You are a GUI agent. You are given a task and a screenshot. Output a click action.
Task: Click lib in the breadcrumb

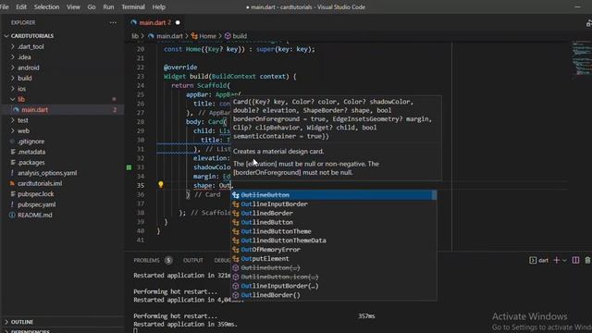[x=135, y=36]
